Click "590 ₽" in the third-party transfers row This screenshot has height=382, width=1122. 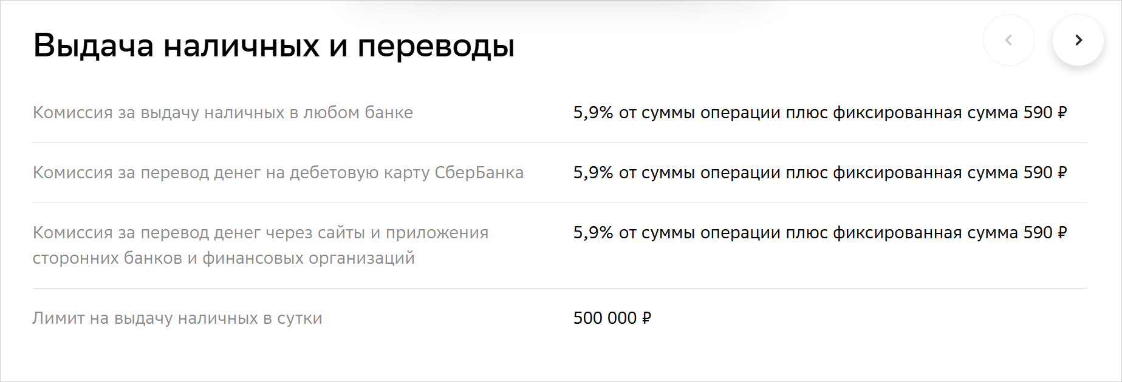pyautogui.click(x=1045, y=233)
